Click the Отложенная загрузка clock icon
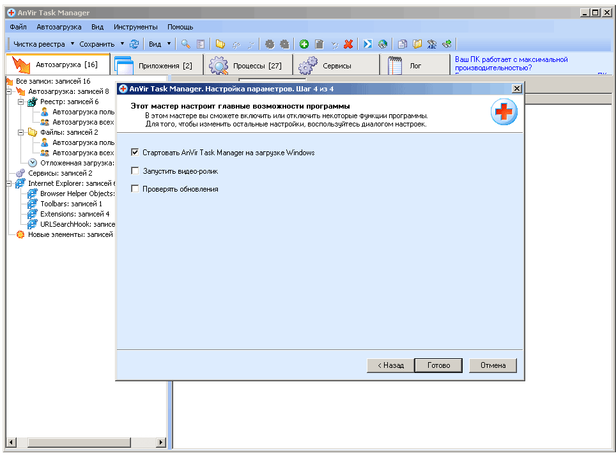Screen dimensions: 616x456 coord(33,163)
